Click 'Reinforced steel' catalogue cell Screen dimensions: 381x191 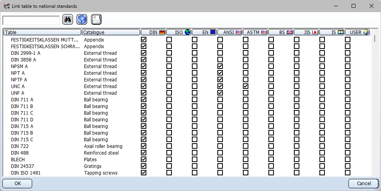click(x=101, y=153)
